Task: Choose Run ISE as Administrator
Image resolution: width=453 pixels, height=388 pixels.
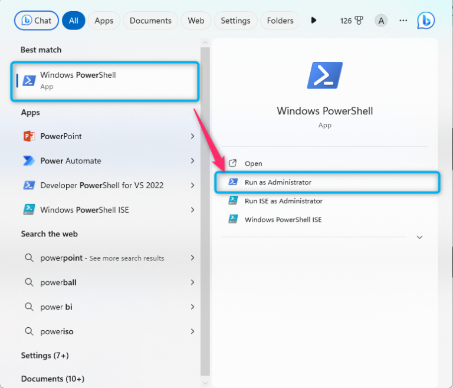Action: pos(325,201)
